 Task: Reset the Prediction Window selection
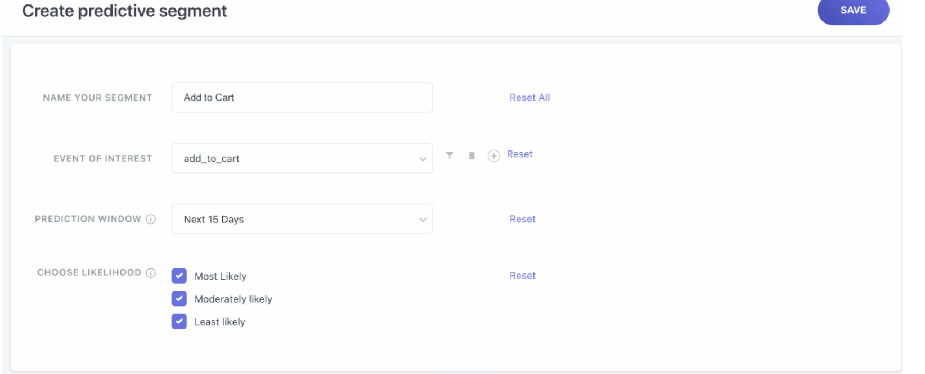click(522, 219)
